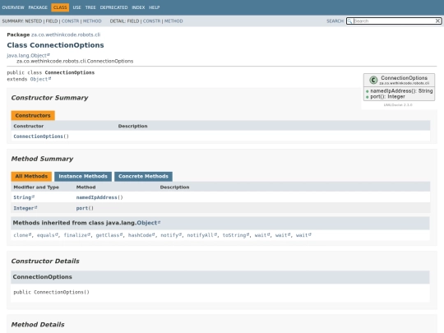Open ConnectionOptions() constructor link

41,136
